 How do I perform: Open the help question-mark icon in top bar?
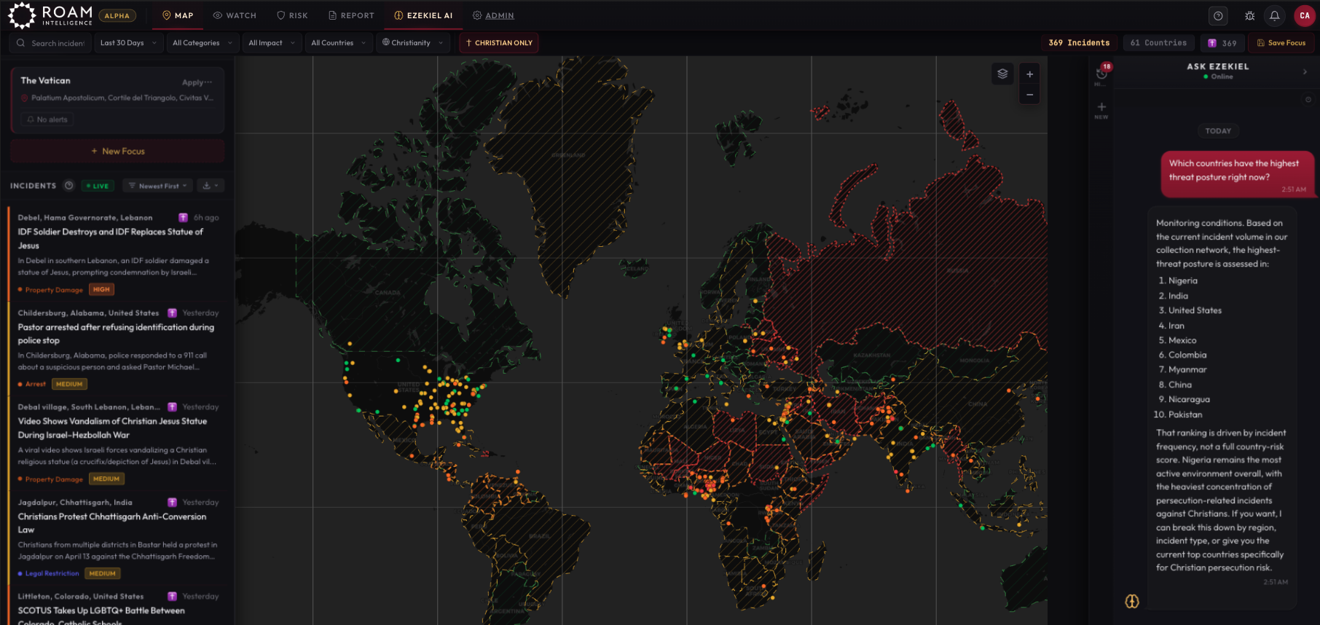1218,15
